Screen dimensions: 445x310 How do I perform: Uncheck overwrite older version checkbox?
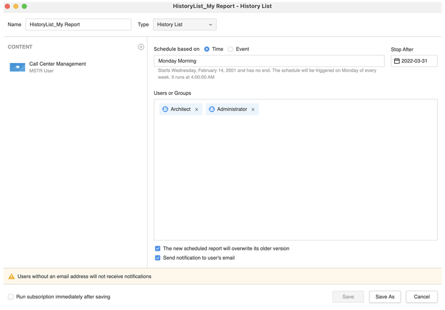[158, 249]
